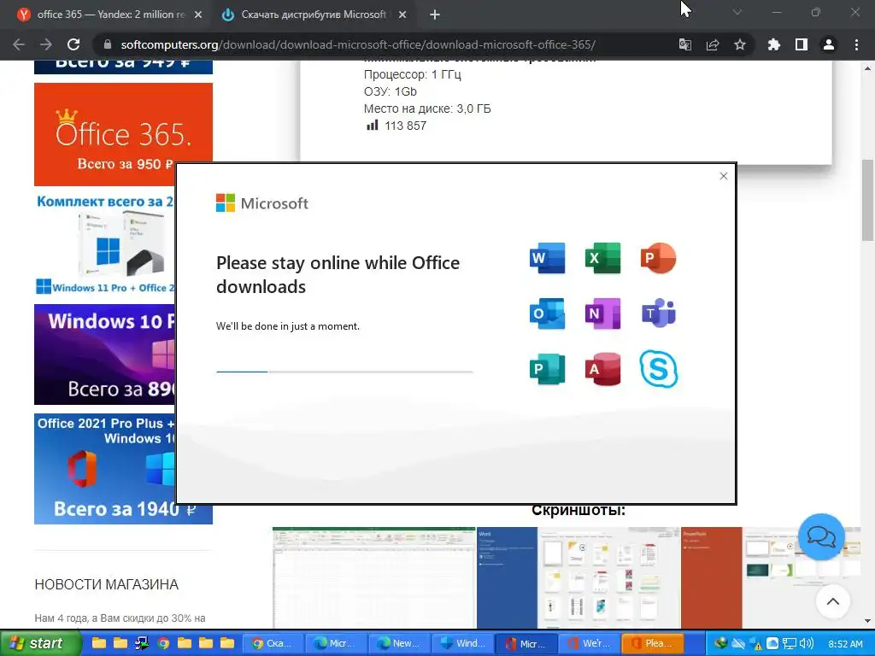Viewport: 875px width, 656px height.
Task: Click the 8:52 AM taskbar clock
Action: pos(845,644)
